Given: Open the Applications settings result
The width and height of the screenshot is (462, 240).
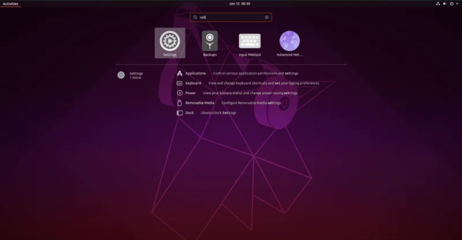Looking at the screenshot, I should (x=237, y=73).
